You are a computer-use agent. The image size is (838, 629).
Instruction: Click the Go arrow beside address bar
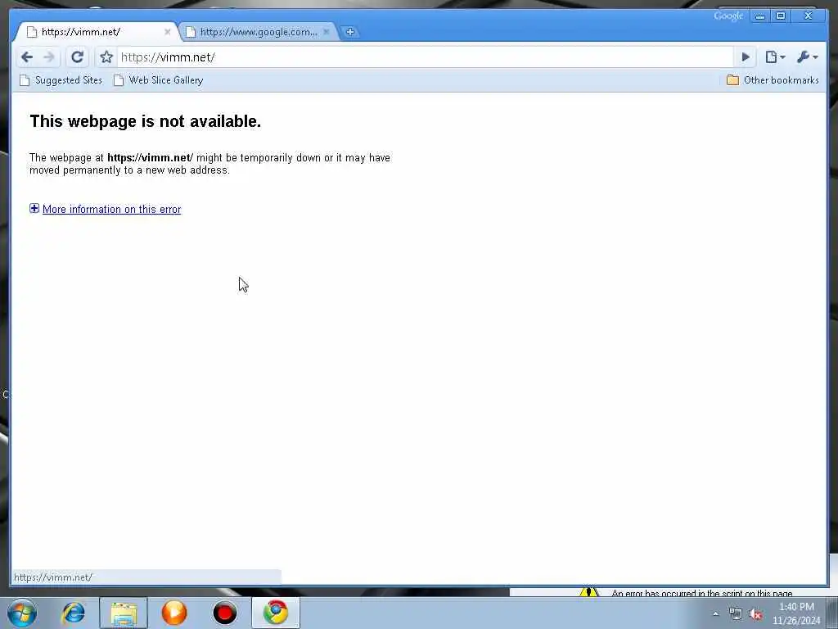coord(745,57)
